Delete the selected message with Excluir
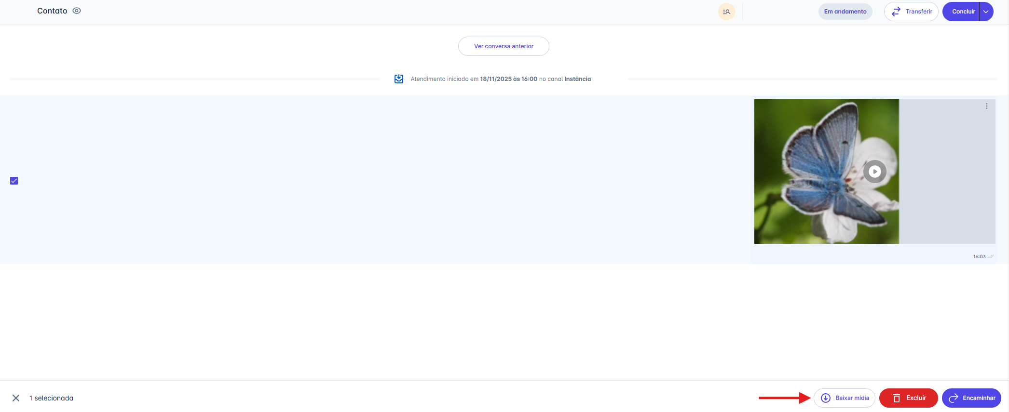1009x412 pixels. point(908,398)
